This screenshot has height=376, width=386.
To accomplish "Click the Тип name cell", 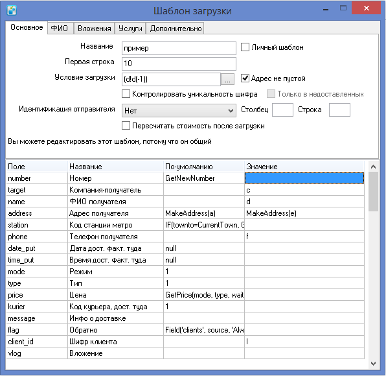I will 115,283.
